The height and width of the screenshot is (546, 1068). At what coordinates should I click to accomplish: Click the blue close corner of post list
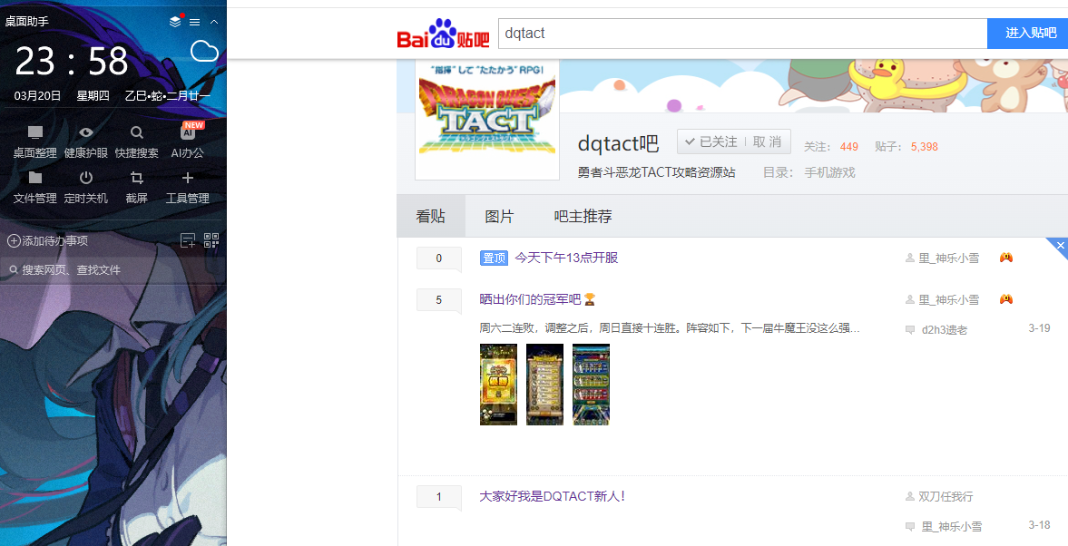click(1060, 245)
